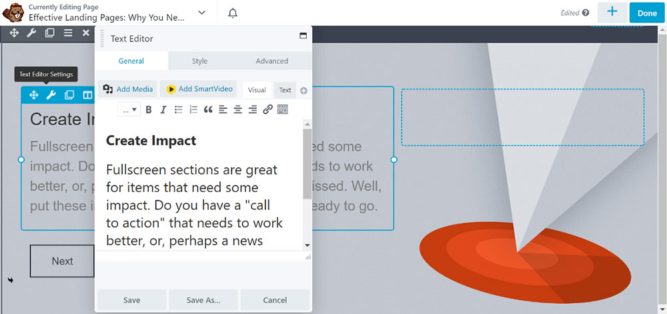Screen dimensions: 667x314
Task: Insert a numbered list
Action: click(x=193, y=109)
